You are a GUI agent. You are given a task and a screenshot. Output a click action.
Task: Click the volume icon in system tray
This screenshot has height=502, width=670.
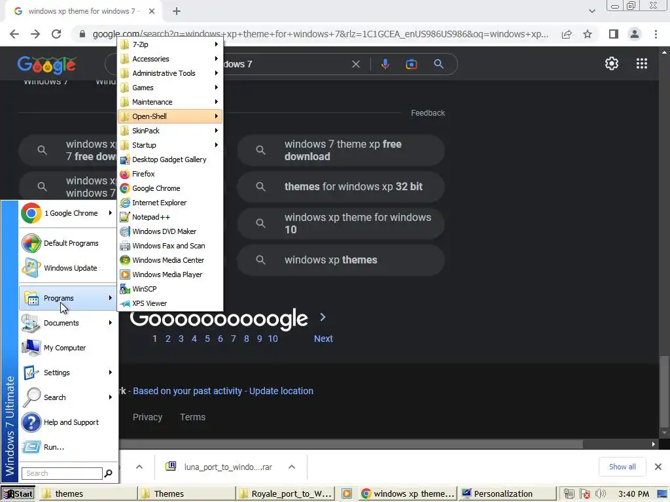601,494
